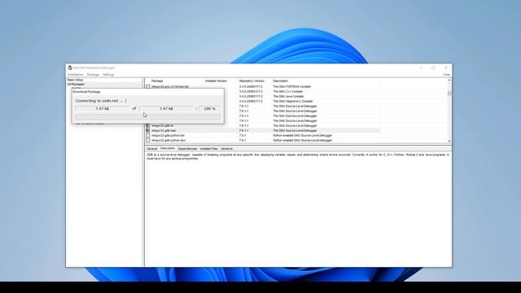Image resolution: width=521 pixels, height=293 pixels.
Task: Open the Installation menu
Action: pos(76,75)
